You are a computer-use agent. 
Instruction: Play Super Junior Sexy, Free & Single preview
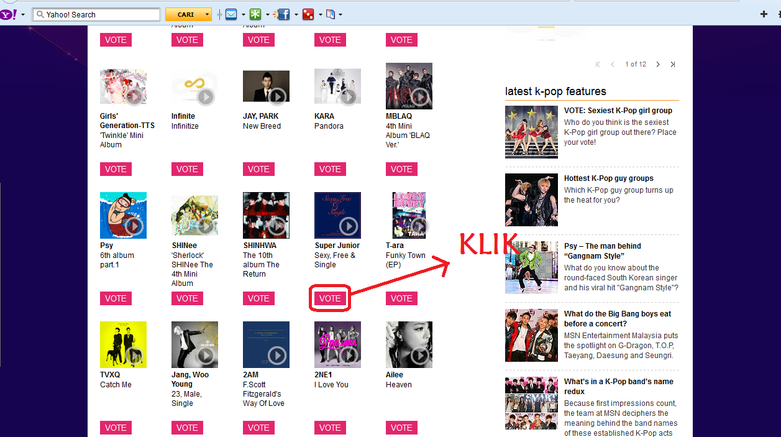(x=349, y=226)
